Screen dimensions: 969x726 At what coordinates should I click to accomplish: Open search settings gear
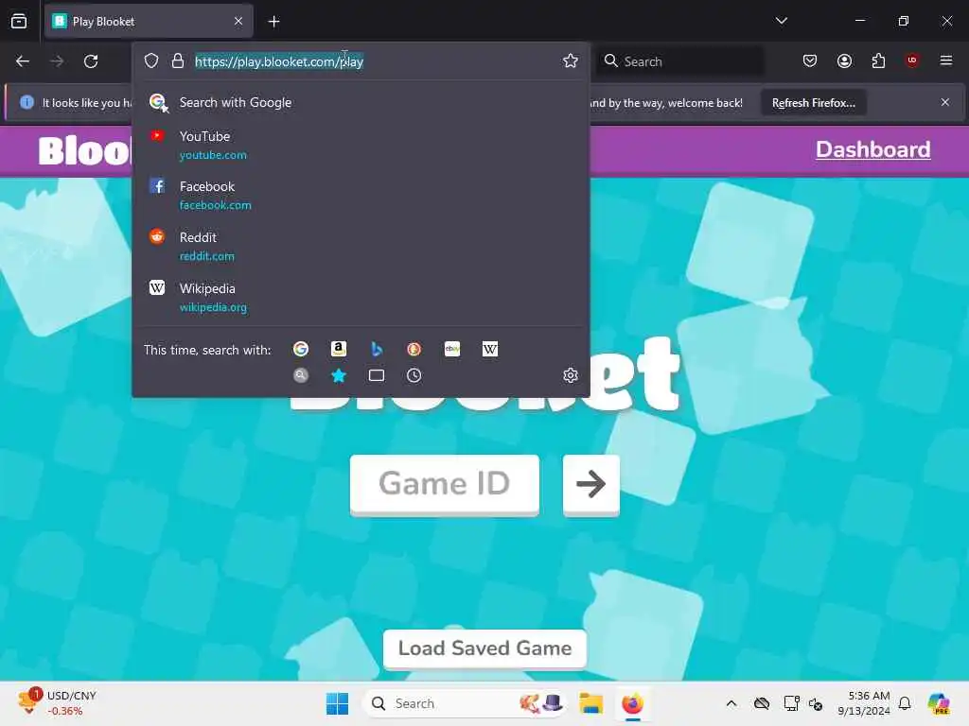coord(571,375)
